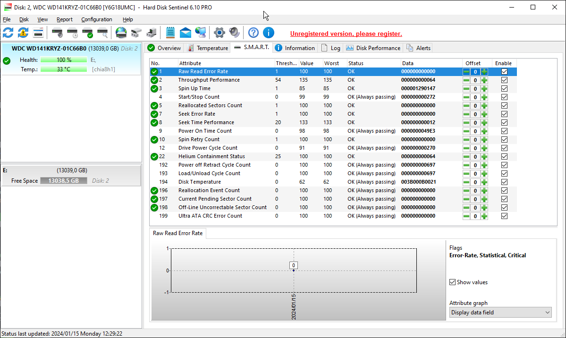The width and height of the screenshot is (566, 338).
Task: Open help via the question mark icon
Action: [253, 33]
